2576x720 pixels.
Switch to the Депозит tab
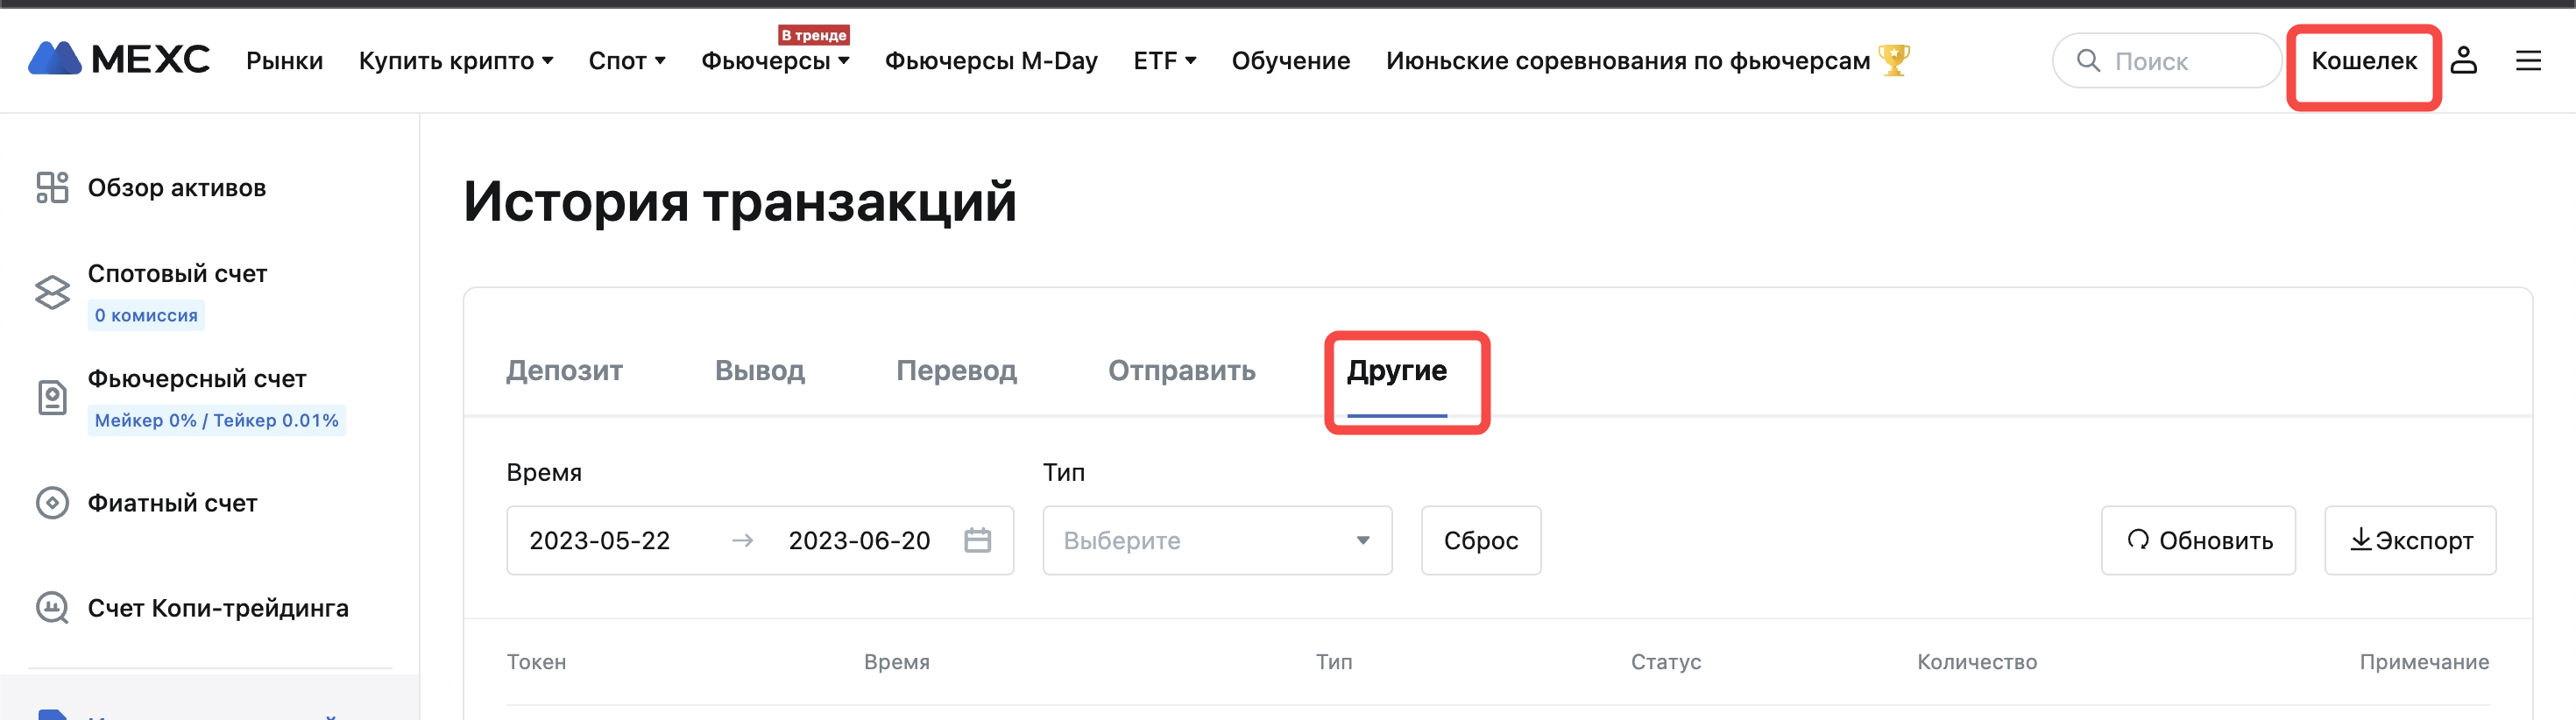564,370
